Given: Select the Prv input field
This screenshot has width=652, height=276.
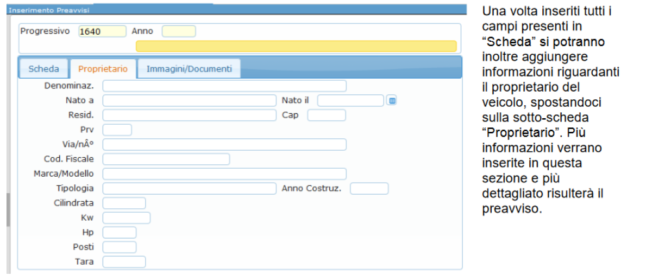Looking at the screenshot, I should pos(117,130).
